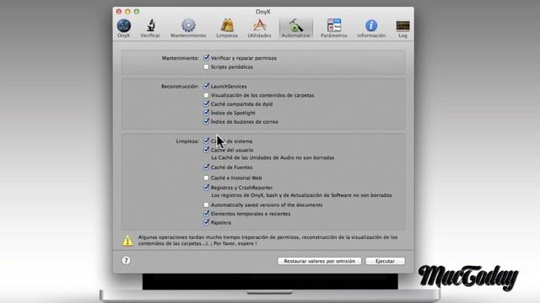Click the Unidades de Audio cache note
The width and height of the screenshot is (540, 303).
click(x=273, y=157)
